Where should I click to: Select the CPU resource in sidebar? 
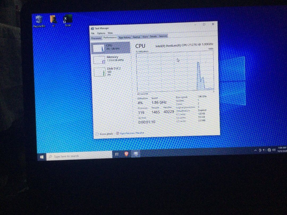click(x=111, y=48)
